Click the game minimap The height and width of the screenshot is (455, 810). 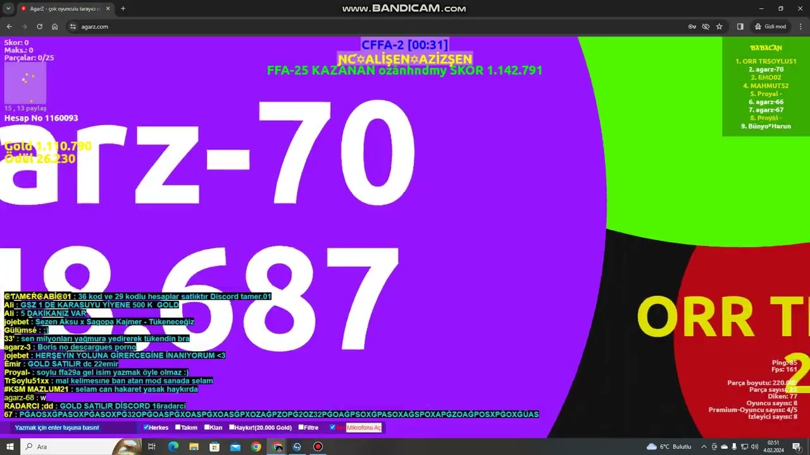coord(25,83)
